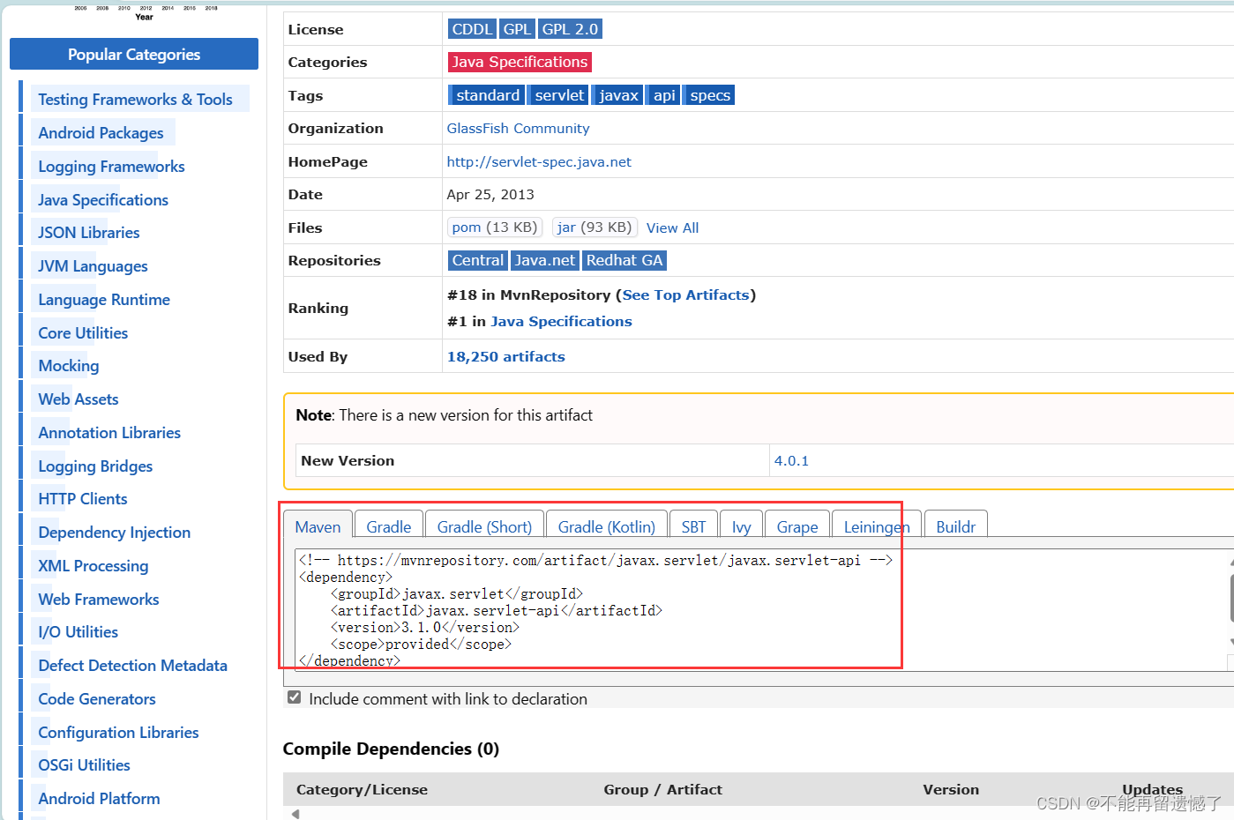This screenshot has height=820, width=1234.
Task: Click the servlet tag
Action: (x=559, y=95)
